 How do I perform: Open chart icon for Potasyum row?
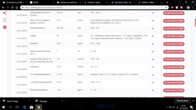[153, 67]
